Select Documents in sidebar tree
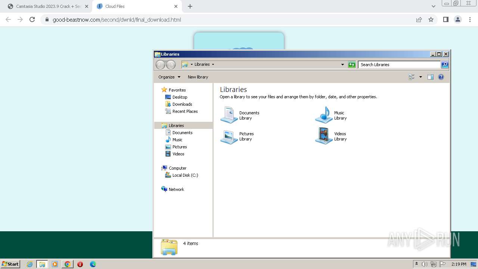This screenshot has height=269, width=478. tap(182, 133)
